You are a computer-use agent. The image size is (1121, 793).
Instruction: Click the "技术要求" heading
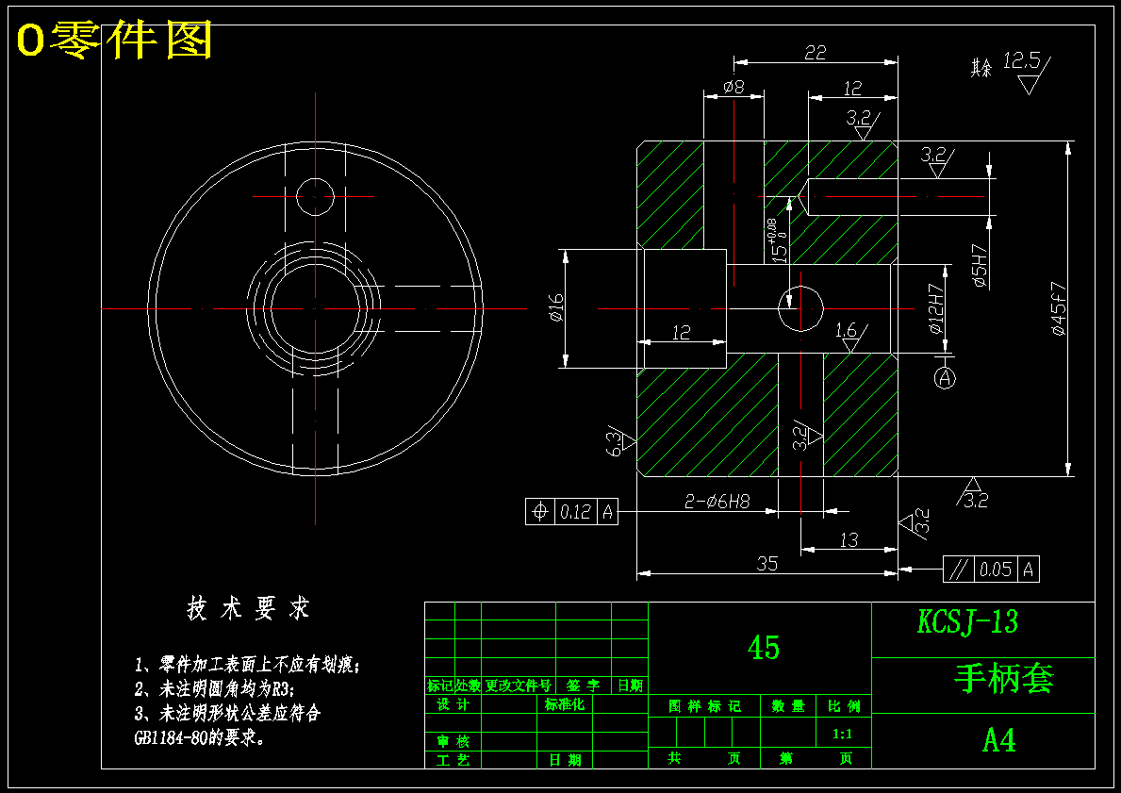(x=248, y=608)
